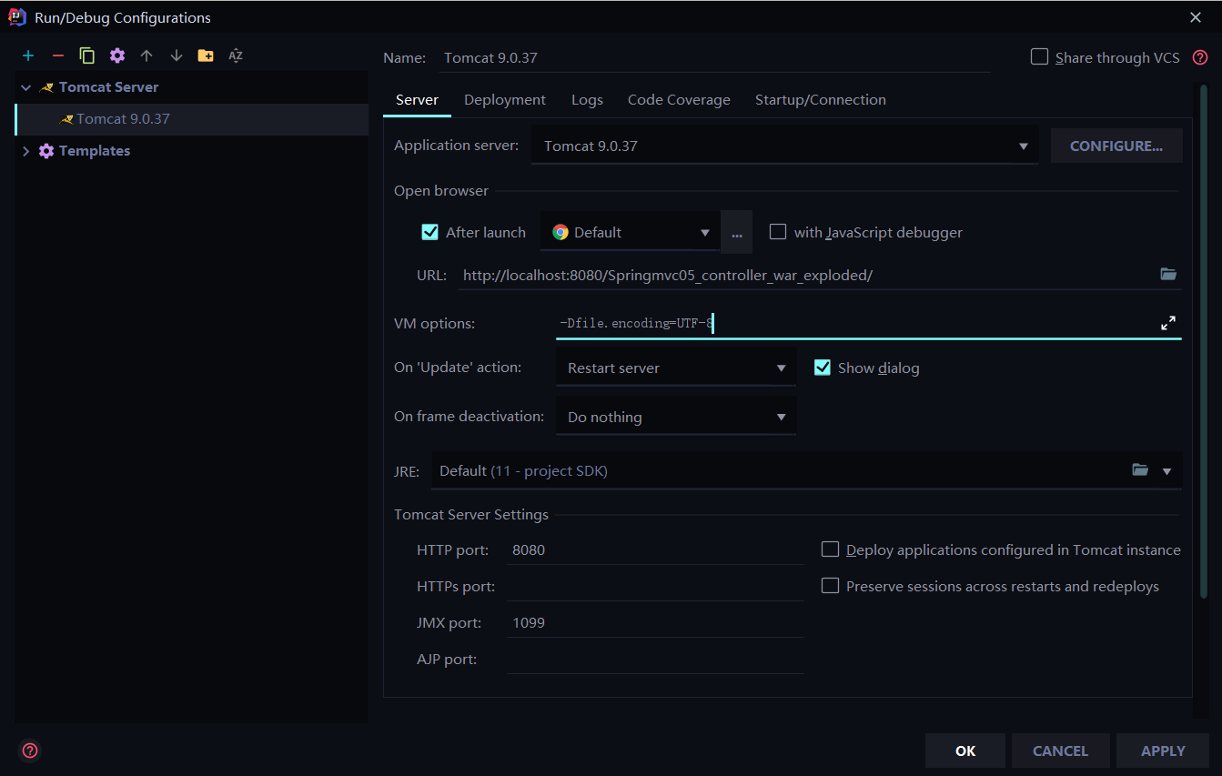The width and height of the screenshot is (1222, 776).
Task: Click the CONFIGURE... button
Action: pos(1116,146)
